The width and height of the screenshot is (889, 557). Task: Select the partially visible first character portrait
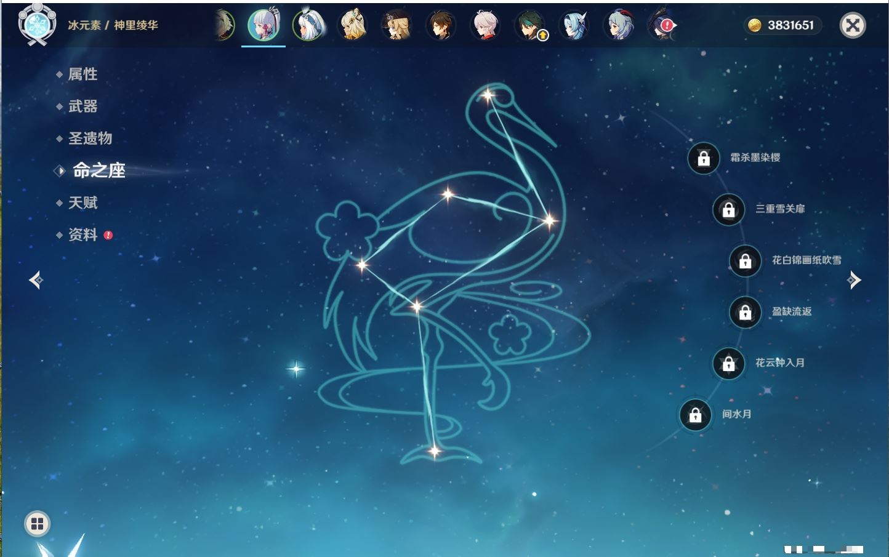pos(224,26)
